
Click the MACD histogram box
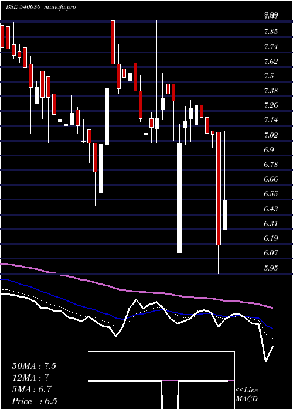pos(161,381)
